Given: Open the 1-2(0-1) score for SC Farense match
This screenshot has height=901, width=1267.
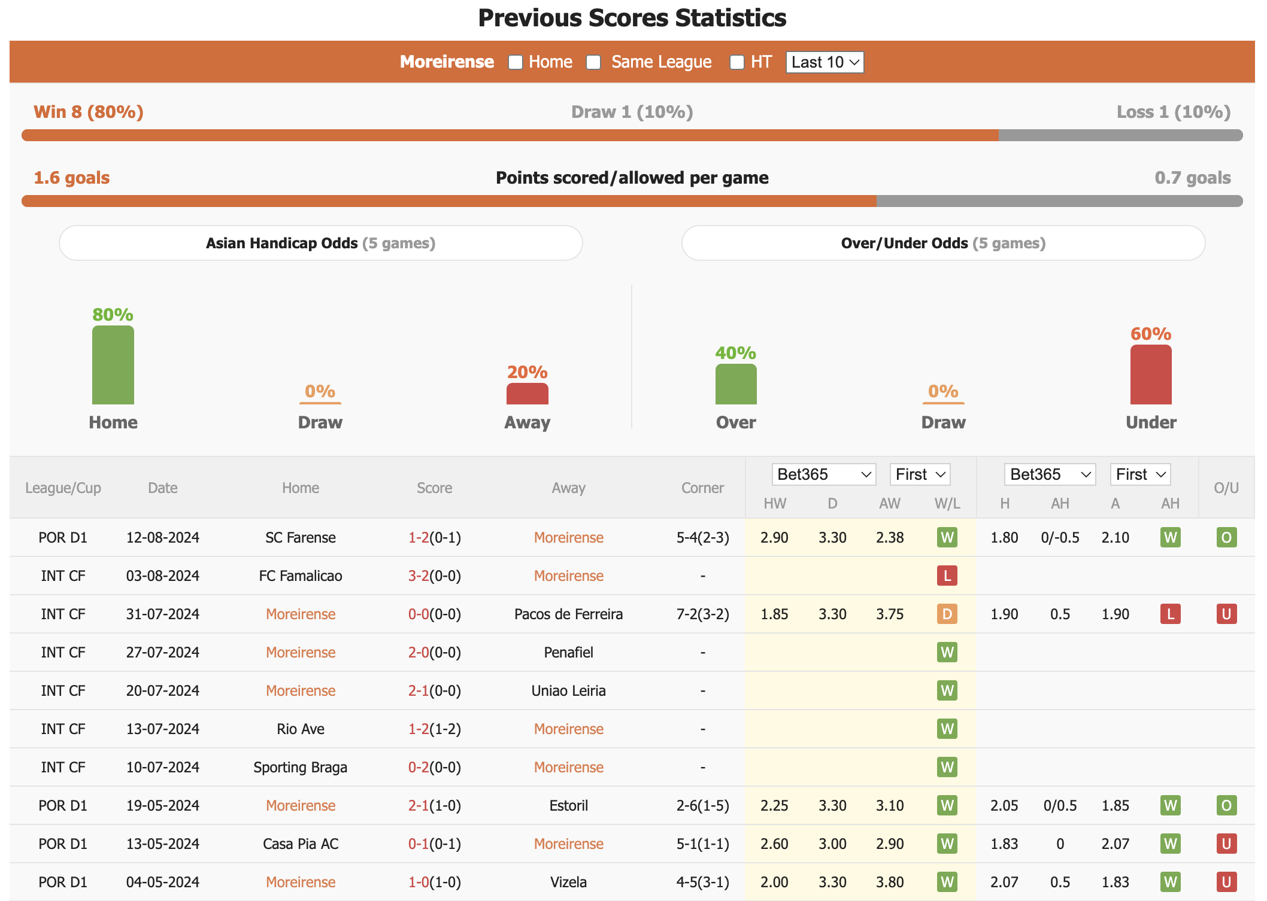Looking at the screenshot, I should pos(435,537).
